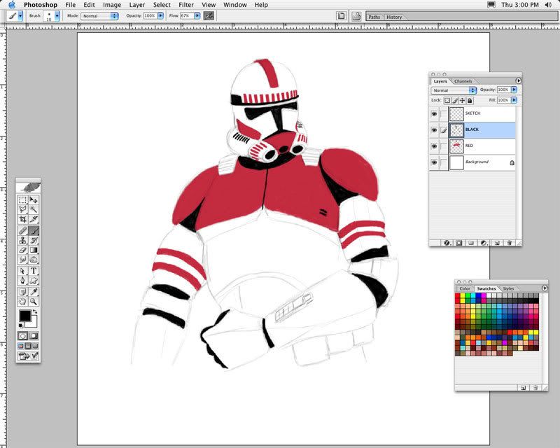Hide the BLACK layer

(x=434, y=130)
